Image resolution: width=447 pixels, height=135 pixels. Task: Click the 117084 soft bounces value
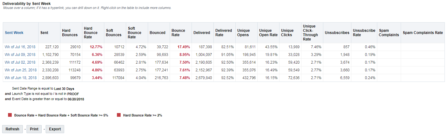point(118,78)
